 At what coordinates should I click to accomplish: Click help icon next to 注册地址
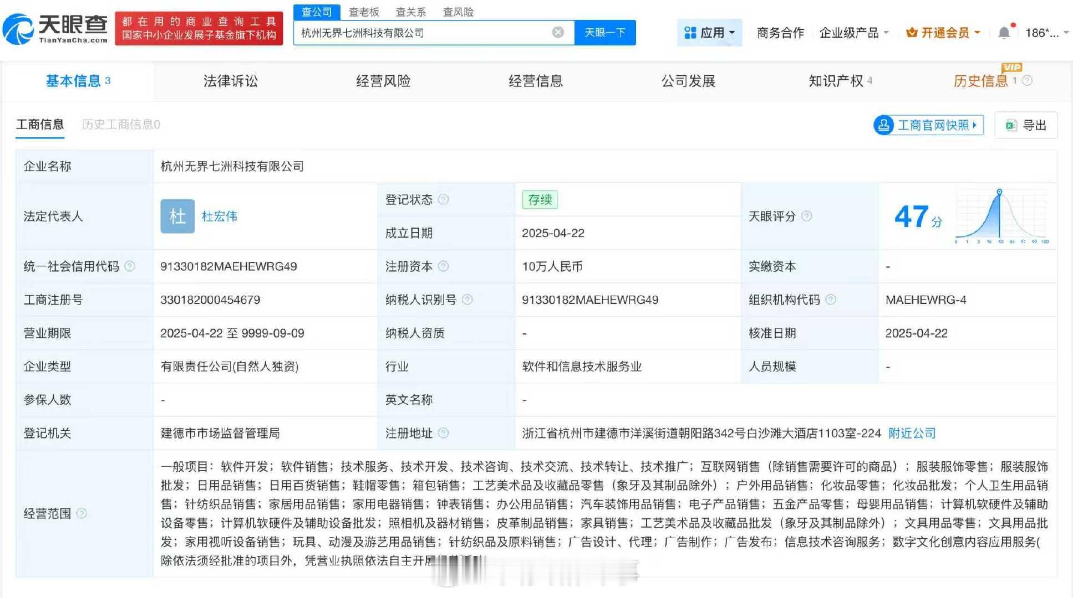pyautogui.click(x=444, y=433)
